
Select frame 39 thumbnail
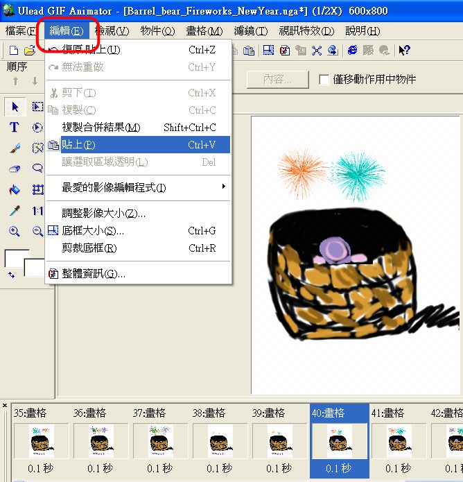pos(280,441)
